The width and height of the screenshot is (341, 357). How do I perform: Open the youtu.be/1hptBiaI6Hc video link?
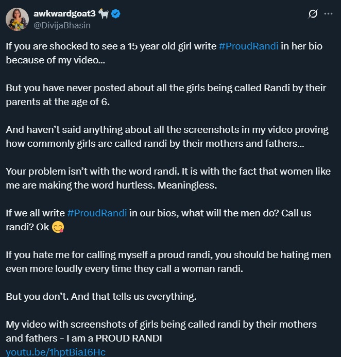coord(56,352)
